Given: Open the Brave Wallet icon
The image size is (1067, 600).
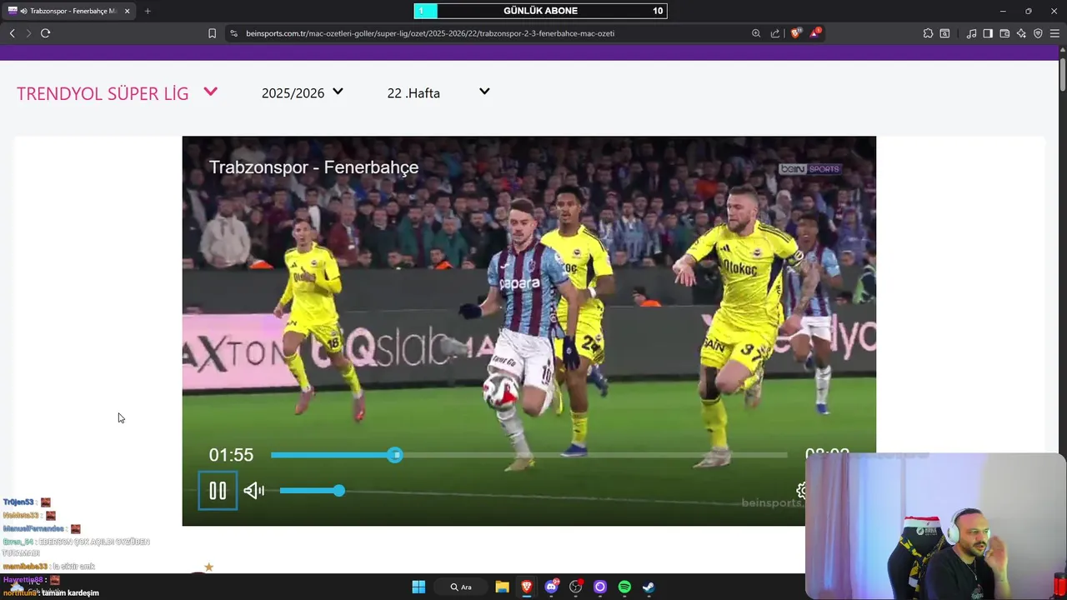Looking at the screenshot, I should 1004,33.
